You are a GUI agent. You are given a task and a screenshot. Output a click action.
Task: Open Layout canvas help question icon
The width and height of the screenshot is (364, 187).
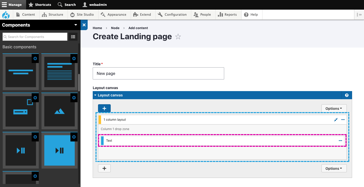click(x=347, y=95)
